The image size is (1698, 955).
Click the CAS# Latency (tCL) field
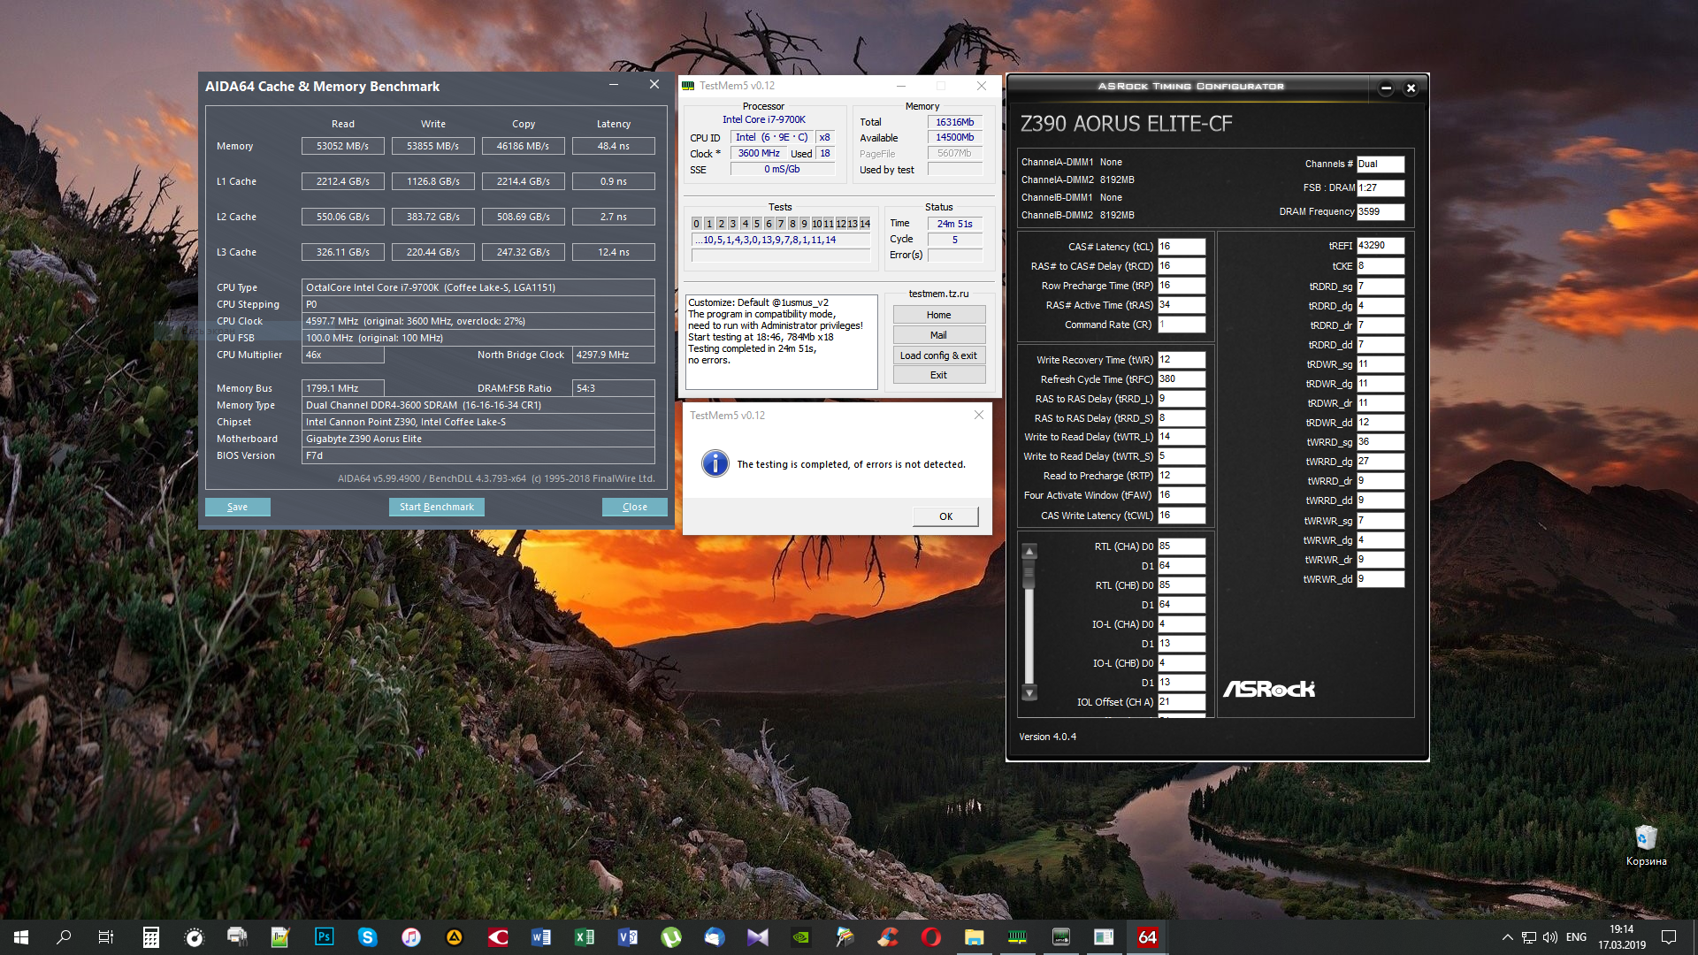pyautogui.click(x=1182, y=247)
